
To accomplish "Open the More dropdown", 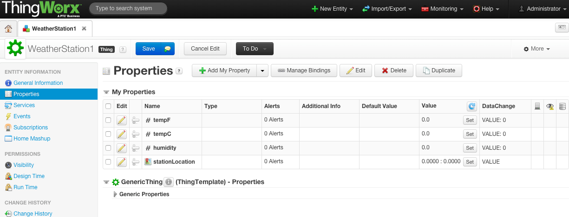I will tap(536, 49).
